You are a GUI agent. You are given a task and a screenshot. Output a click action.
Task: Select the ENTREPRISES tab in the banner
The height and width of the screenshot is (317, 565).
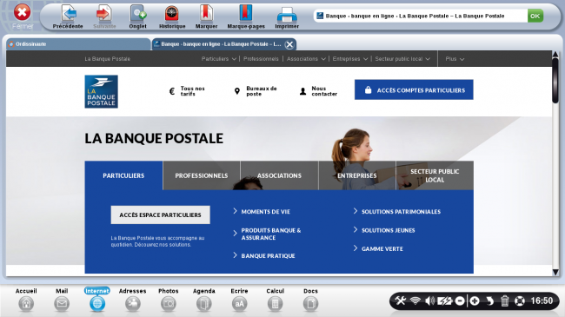pyautogui.click(x=357, y=175)
